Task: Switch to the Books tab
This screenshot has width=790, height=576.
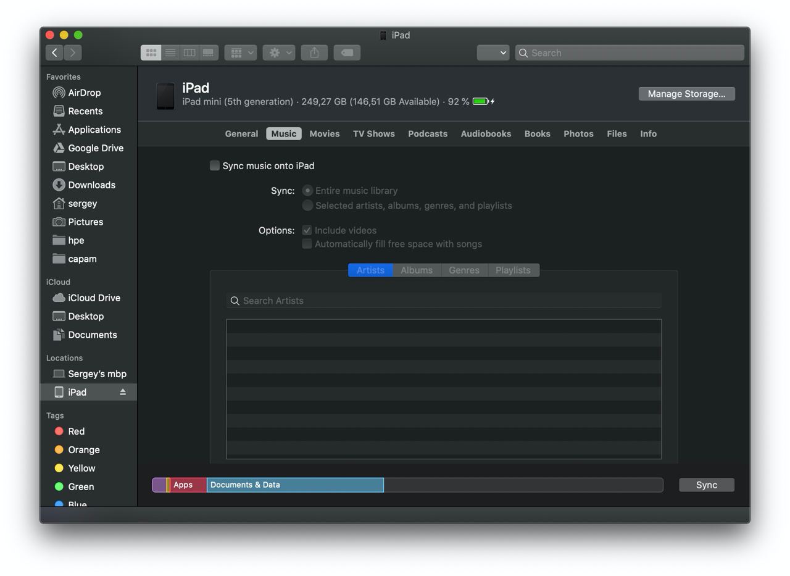Action: tap(538, 134)
